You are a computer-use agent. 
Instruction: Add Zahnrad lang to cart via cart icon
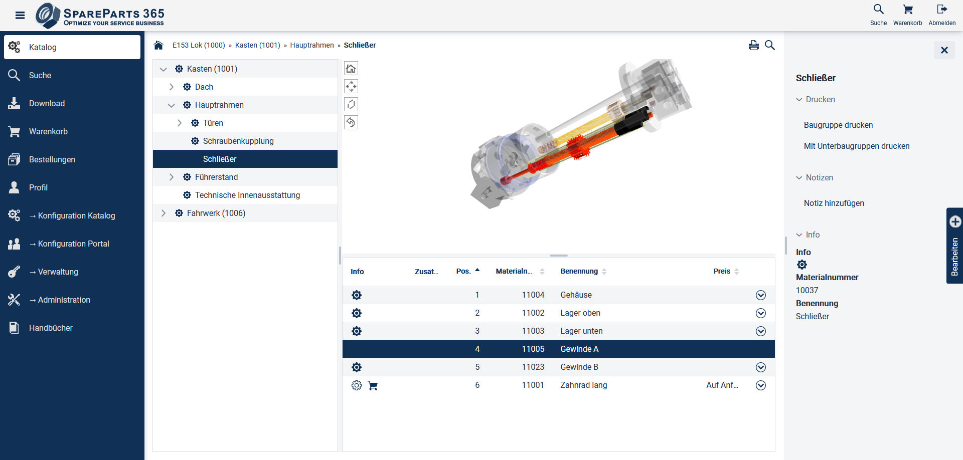[x=373, y=385]
